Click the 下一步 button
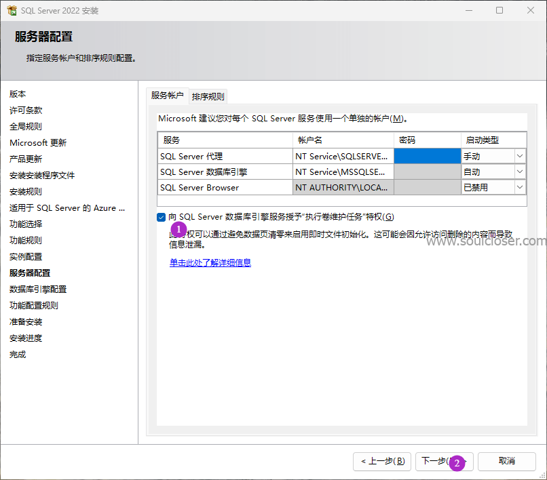The image size is (547, 480). click(444, 462)
